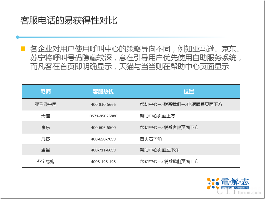Click the yellow square bullet marker

(x=23, y=49)
